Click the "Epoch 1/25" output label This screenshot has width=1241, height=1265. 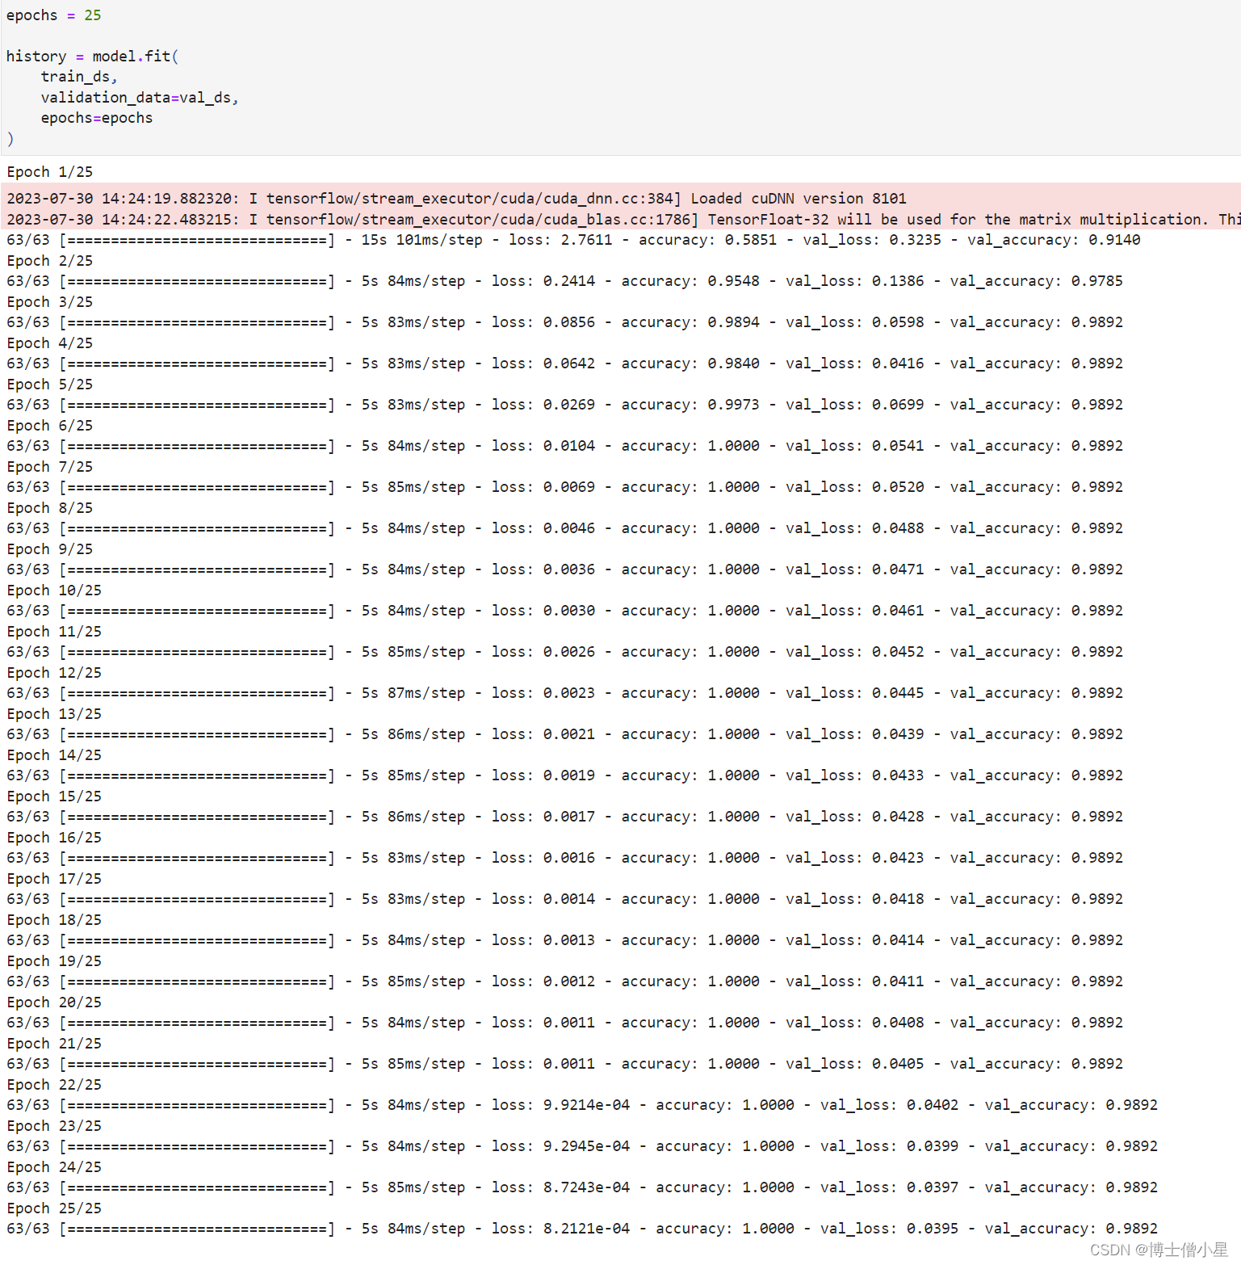point(50,172)
